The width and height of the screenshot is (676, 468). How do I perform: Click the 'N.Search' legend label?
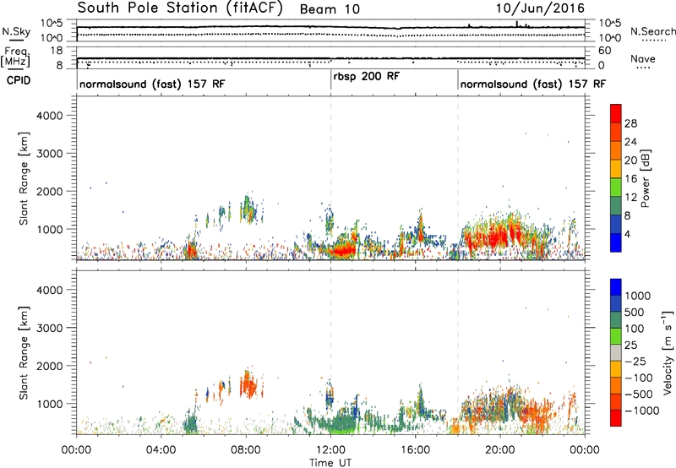click(x=653, y=31)
